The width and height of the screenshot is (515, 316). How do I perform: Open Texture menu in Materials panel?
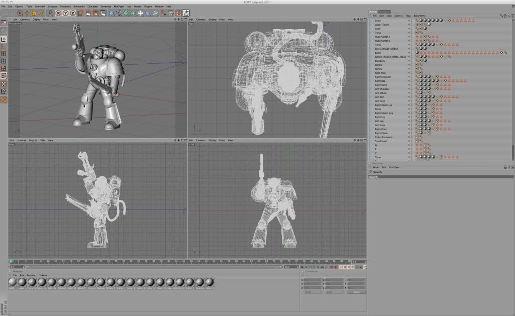(43, 275)
